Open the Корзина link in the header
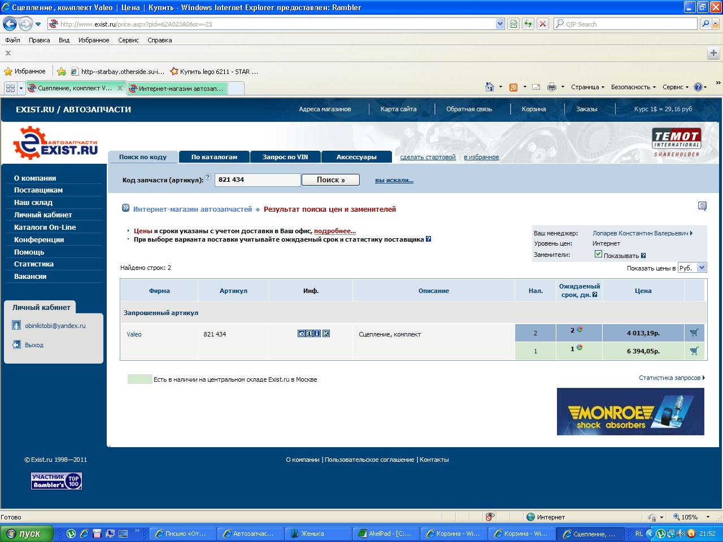 [534, 109]
